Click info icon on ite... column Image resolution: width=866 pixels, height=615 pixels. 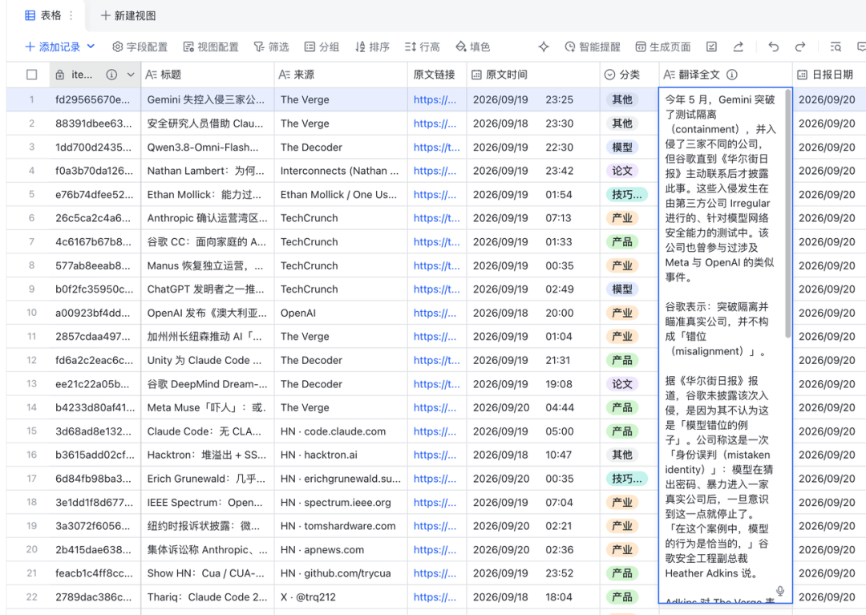pos(111,75)
